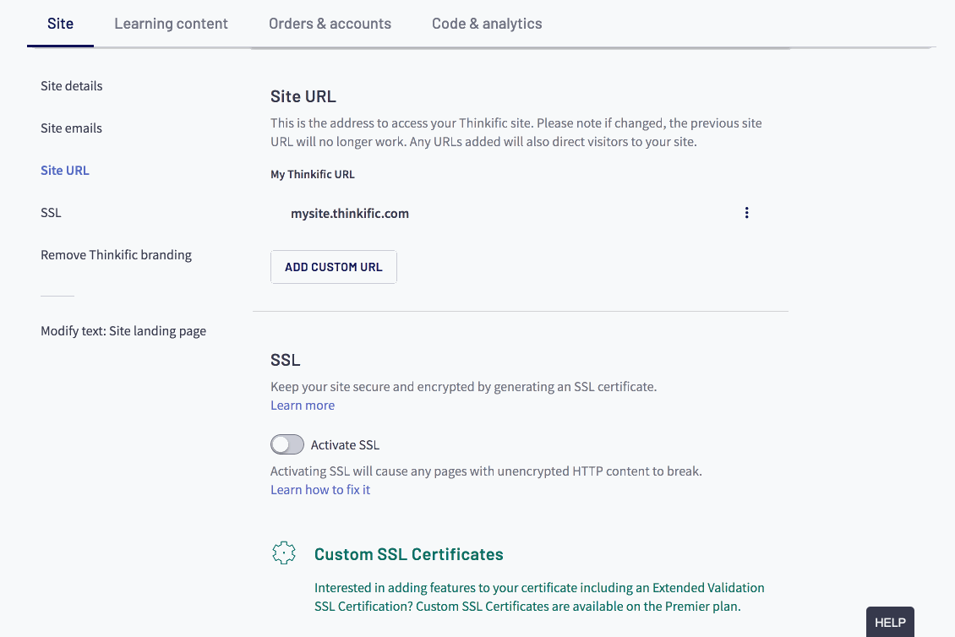This screenshot has width=955, height=637.
Task: Open the Orders & accounts tab
Action: click(330, 24)
